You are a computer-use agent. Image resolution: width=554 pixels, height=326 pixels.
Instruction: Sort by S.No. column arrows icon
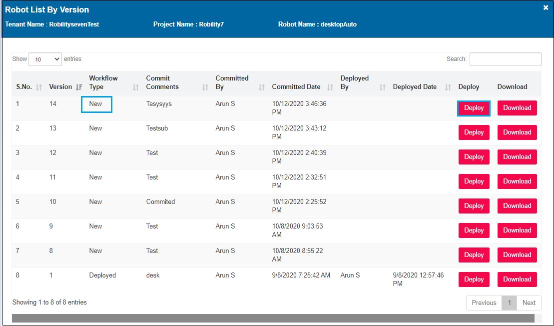point(39,87)
